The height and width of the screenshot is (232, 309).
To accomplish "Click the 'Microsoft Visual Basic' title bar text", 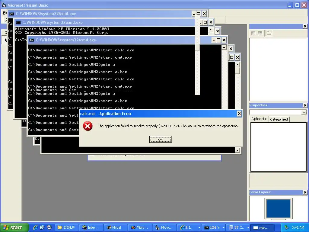I will point(28,5).
